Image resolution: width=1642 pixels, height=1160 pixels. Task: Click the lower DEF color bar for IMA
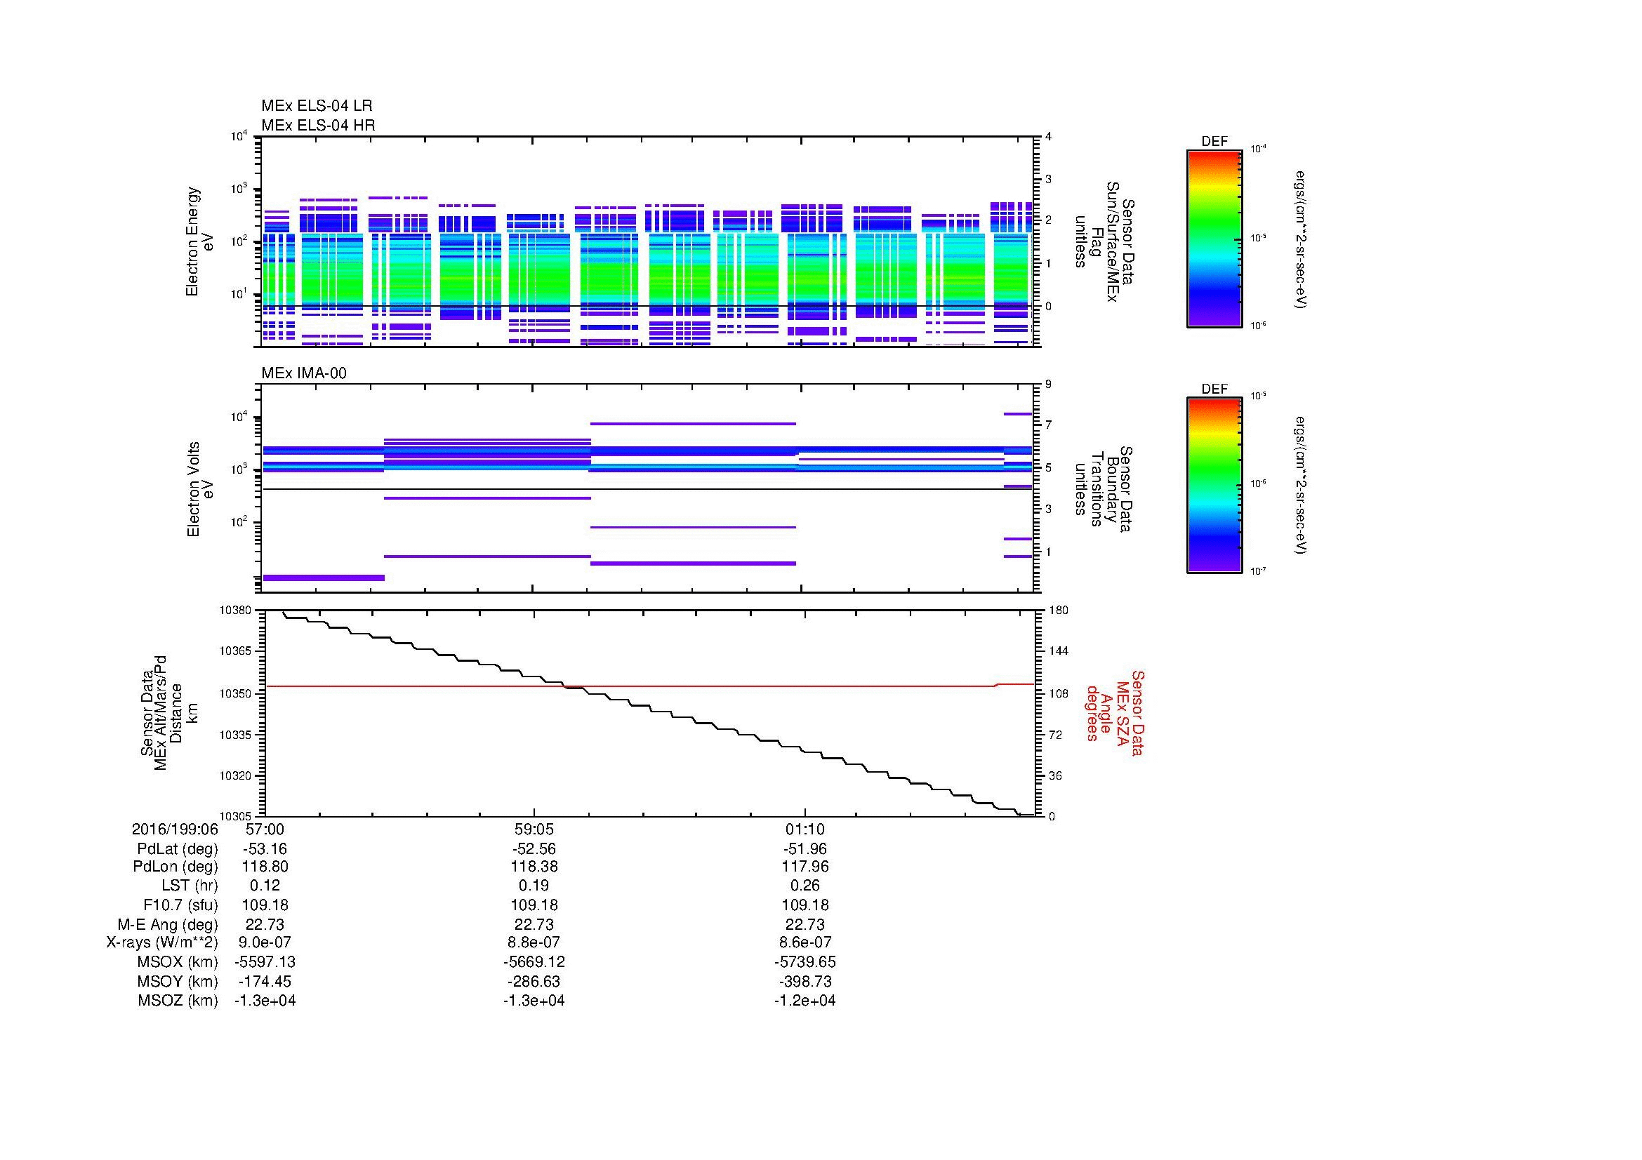[x=1214, y=486]
